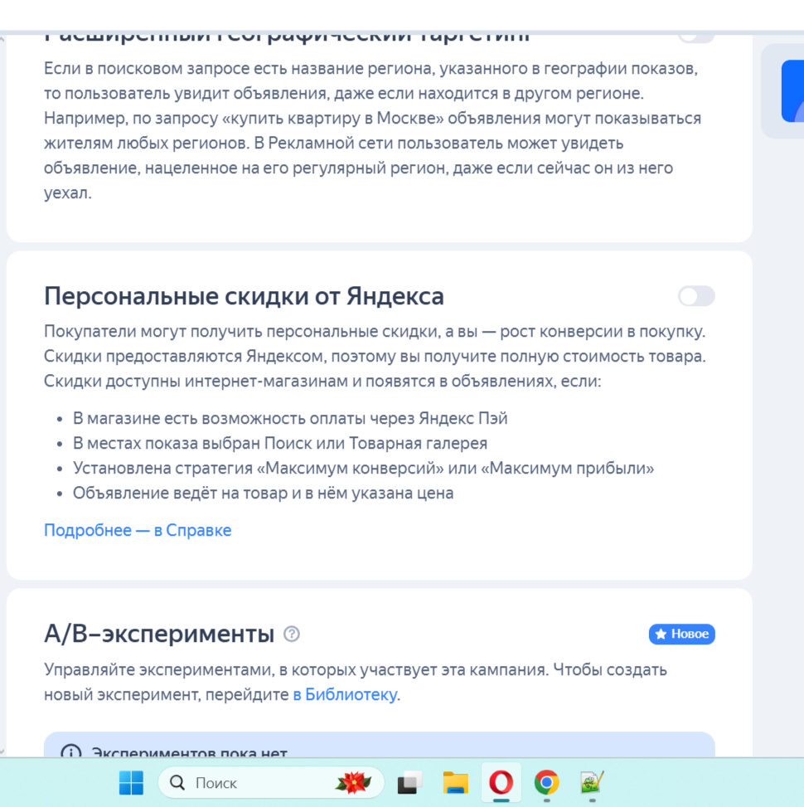Click the A/B-эксперименты section heading
The height and width of the screenshot is (807, 804).
pos(158,634)
